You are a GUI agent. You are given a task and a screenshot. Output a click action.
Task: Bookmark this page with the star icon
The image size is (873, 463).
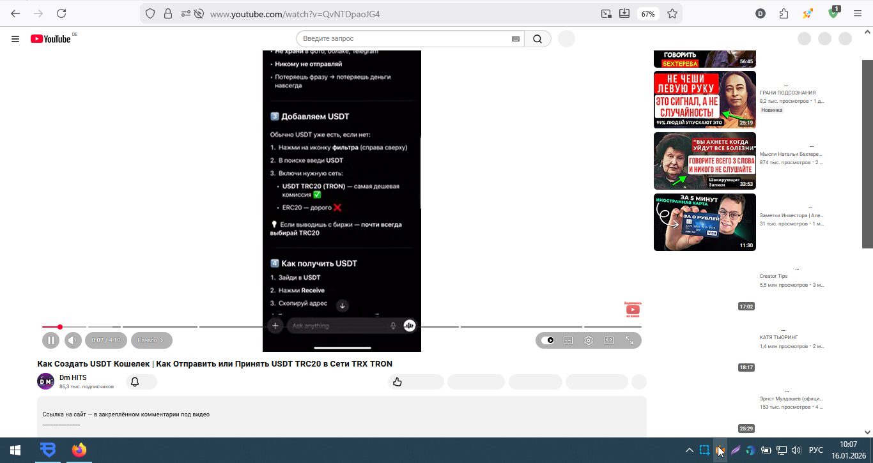(672, 13)
